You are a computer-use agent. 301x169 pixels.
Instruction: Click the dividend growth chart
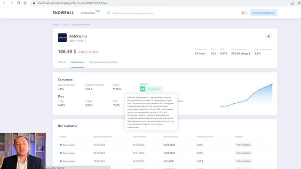pos(246,95)
